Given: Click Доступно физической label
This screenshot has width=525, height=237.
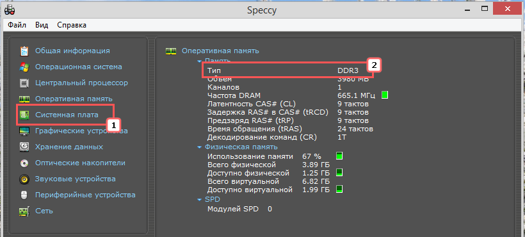Looking at the screenshot, I should pos(248,173).
